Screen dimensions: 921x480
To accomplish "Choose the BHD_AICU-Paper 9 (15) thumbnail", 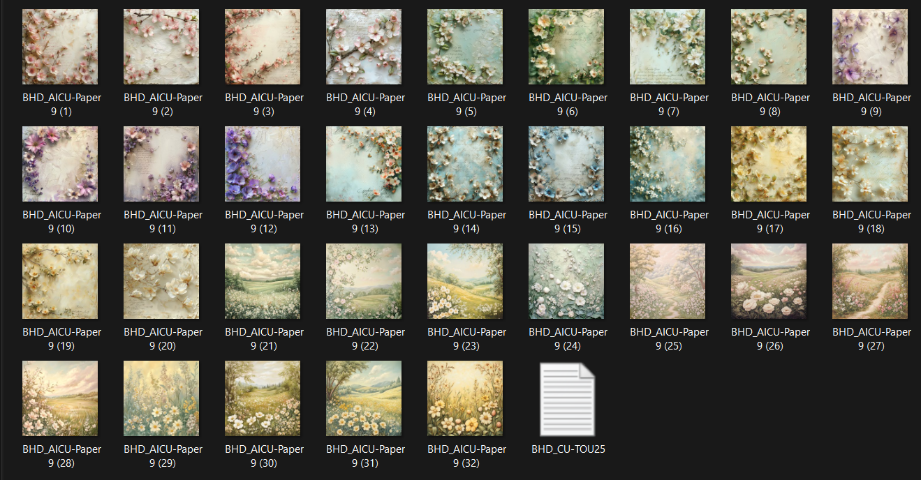I will tap(566, 164).
